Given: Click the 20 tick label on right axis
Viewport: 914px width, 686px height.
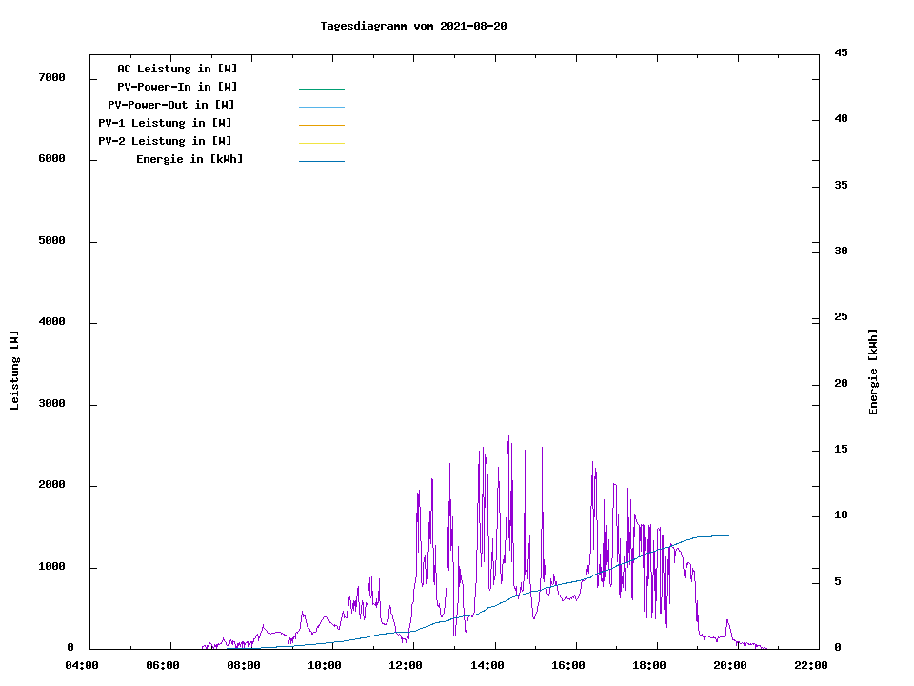Looking at the screenshot, I should (x=841, y=384).
